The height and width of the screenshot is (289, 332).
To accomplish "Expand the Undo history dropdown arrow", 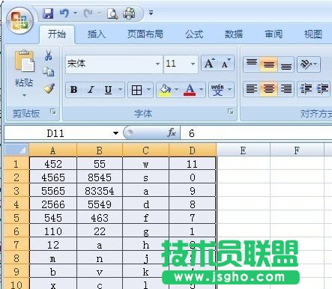I will (76, 13).
